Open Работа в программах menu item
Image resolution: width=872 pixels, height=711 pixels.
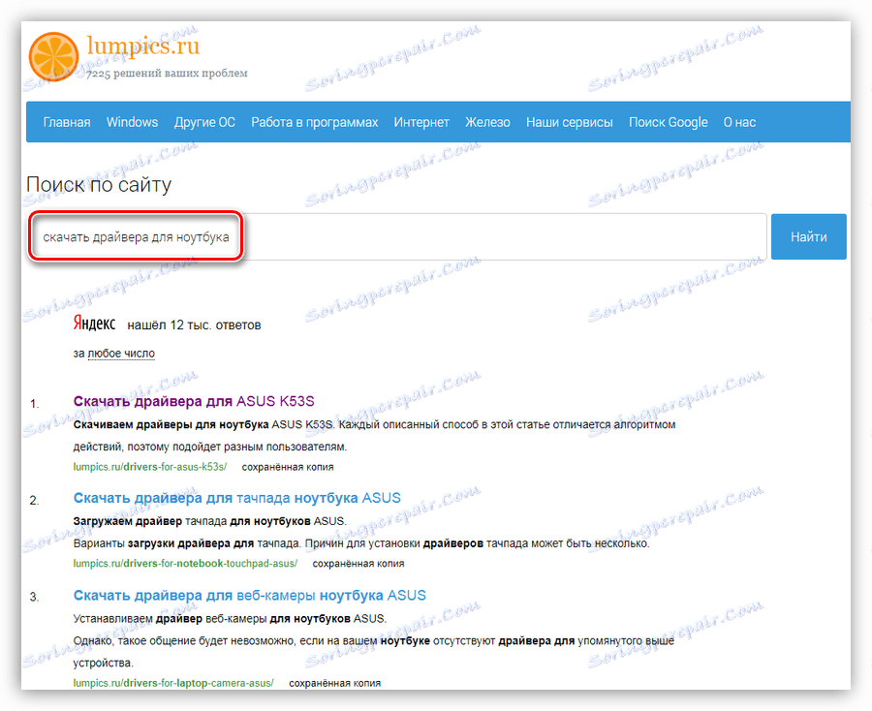315,122
